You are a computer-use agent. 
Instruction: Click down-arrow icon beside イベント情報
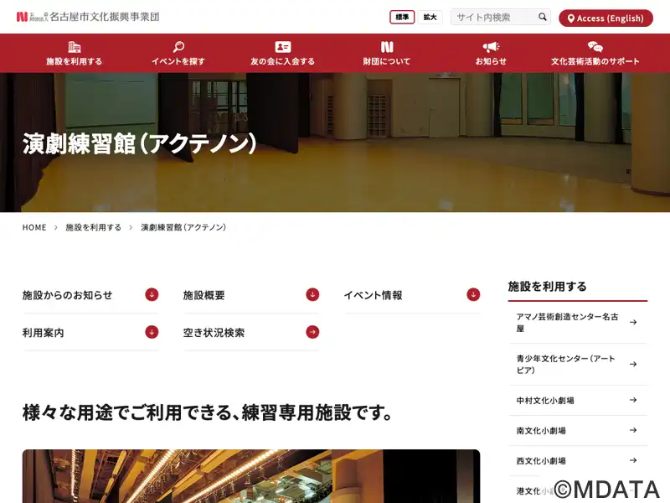pos(473,295)
